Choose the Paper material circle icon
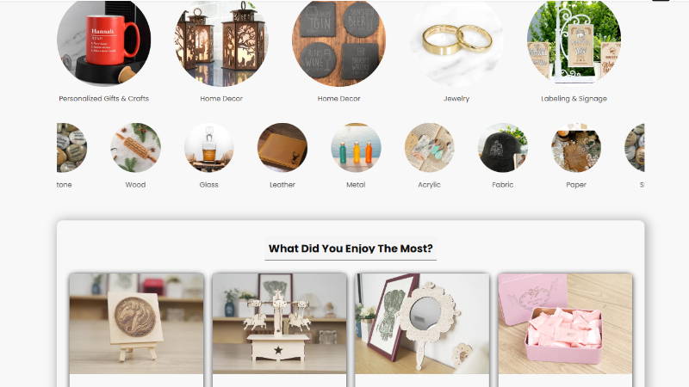 click(x=576, y=147)
